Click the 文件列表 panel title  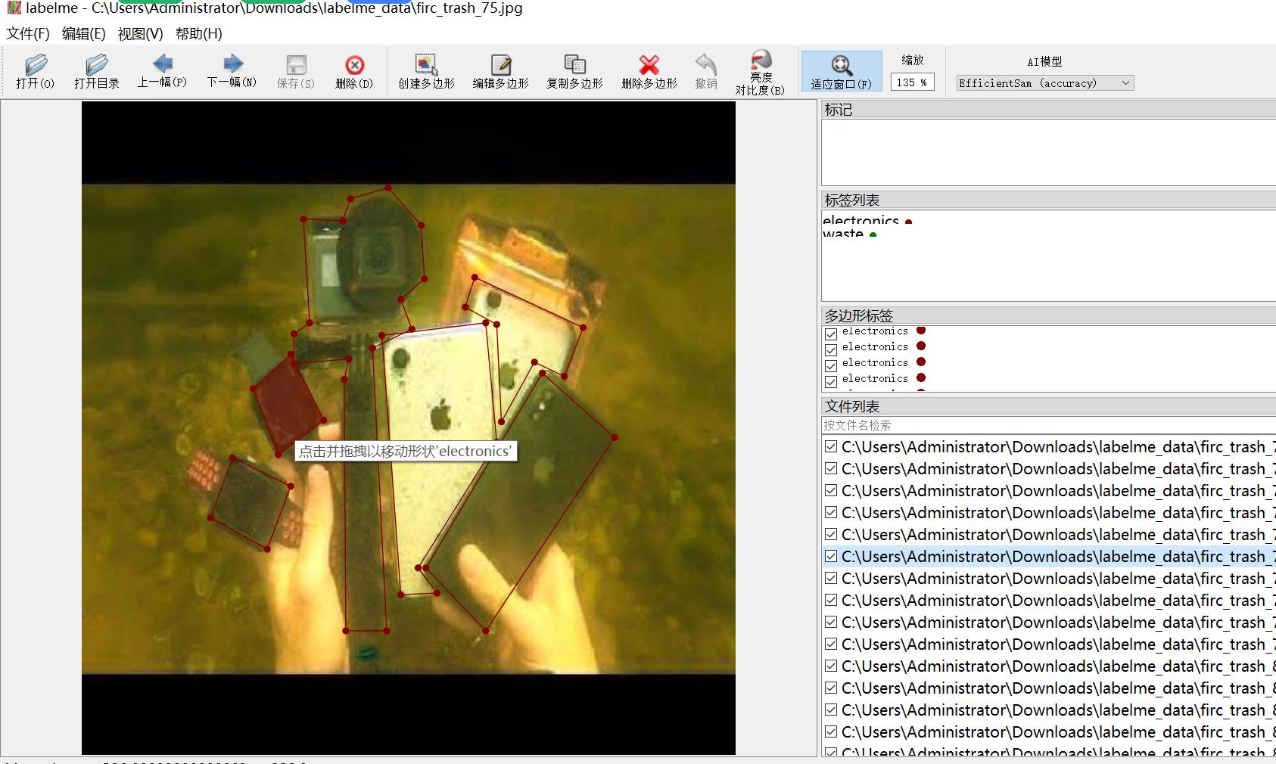(x=852, y=406)
